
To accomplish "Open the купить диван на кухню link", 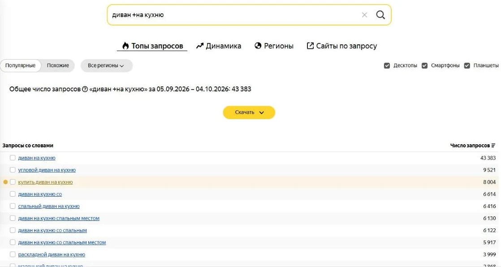I will pyautogui.click(x=45, y=182).
